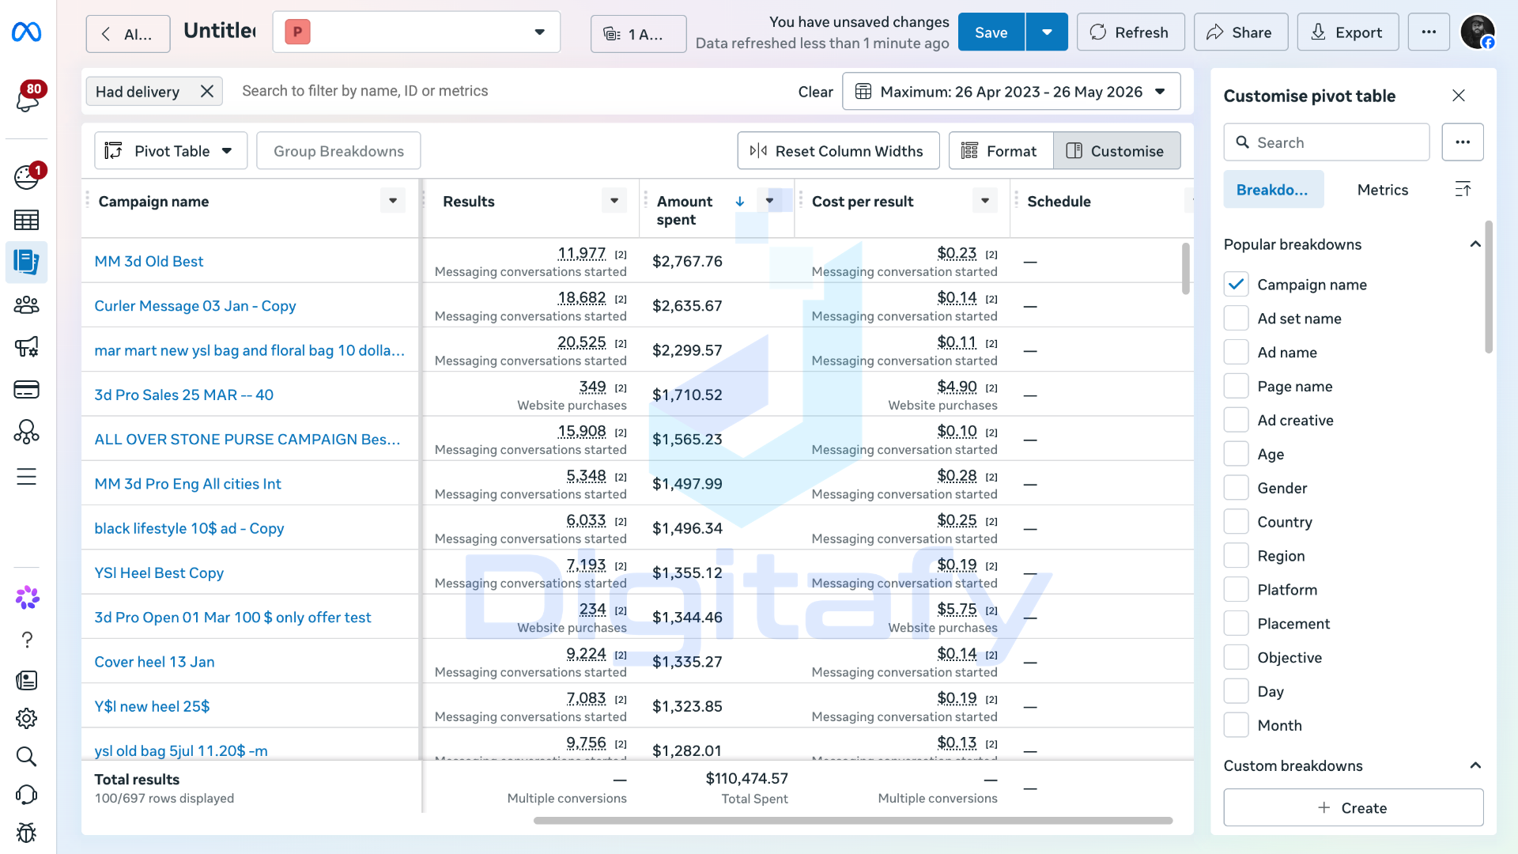The width and height of the screenshot is (1518, 854).
Task: Open the Search magnifier in sidebar
Action: [27, 757]
